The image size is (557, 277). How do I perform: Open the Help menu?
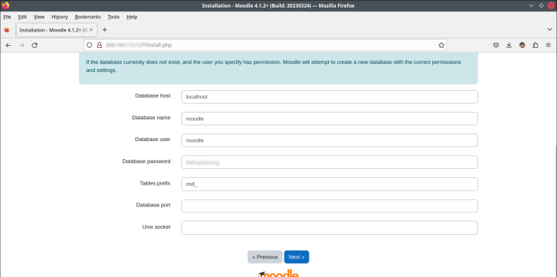[x=132, y=17]
